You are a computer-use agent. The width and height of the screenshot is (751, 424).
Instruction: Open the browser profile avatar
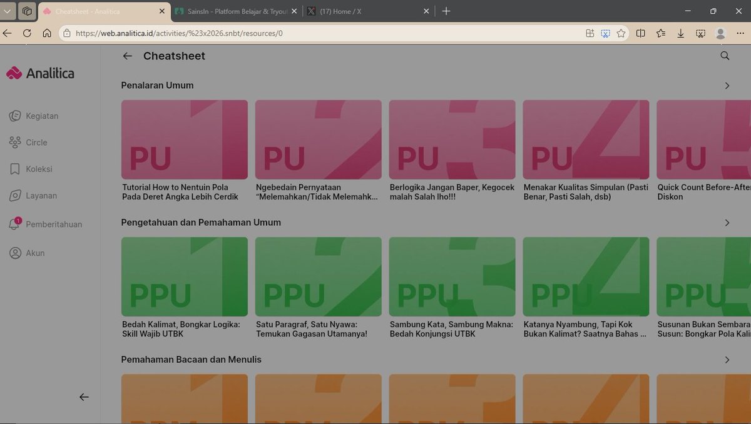tap(720, 33)
